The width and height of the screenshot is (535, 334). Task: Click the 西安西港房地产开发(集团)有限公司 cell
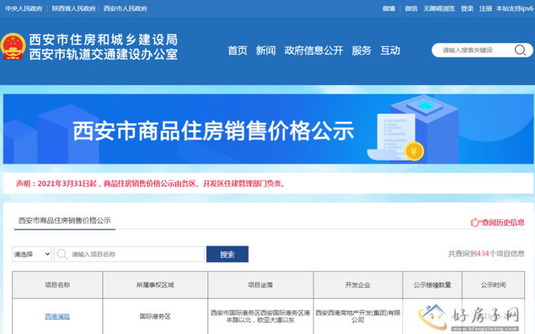(x=358, y=316)
